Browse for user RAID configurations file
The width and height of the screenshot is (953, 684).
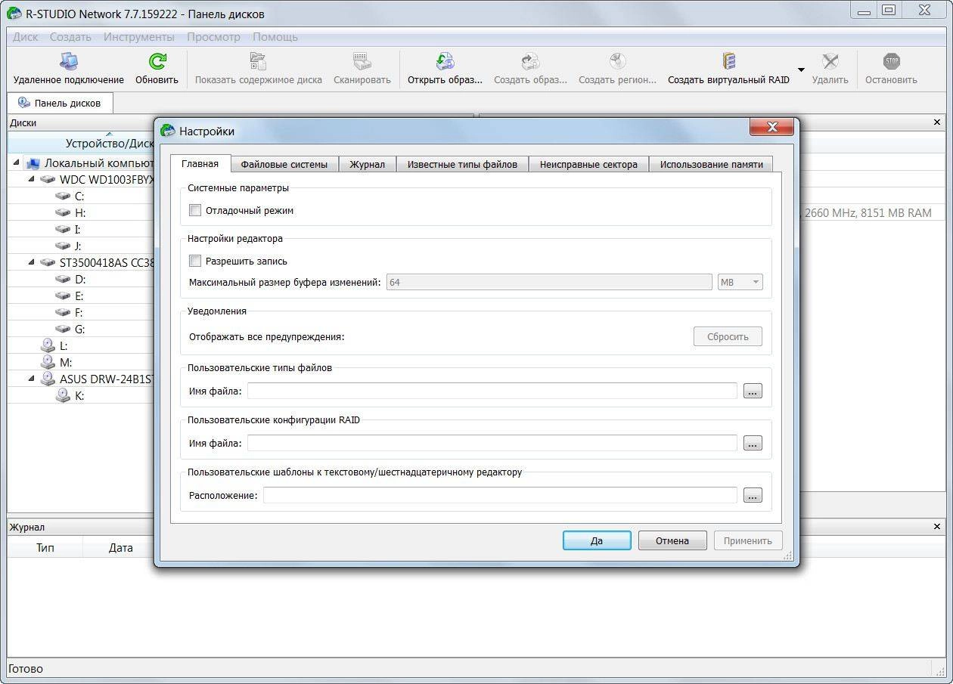point(753,444)
